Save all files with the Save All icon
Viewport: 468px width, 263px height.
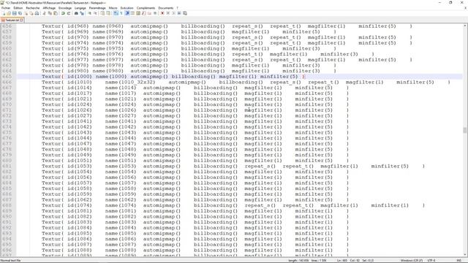(20, 13)
